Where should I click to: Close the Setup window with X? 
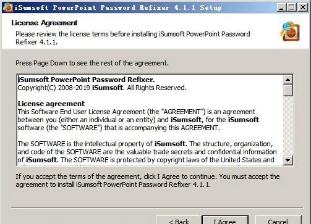pyautogui.click(x=303, y=7)
